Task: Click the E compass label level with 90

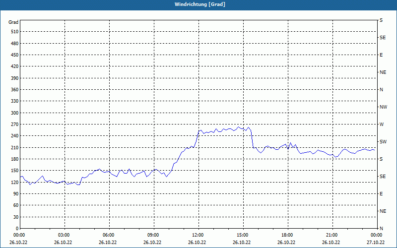Action: (x=381, y=194)
